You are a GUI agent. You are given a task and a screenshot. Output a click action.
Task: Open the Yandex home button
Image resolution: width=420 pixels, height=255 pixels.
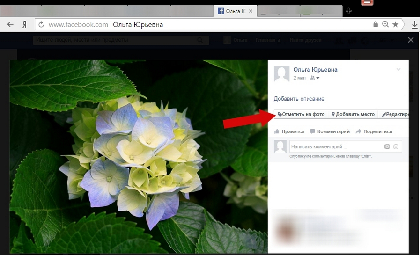coord(24,25)
